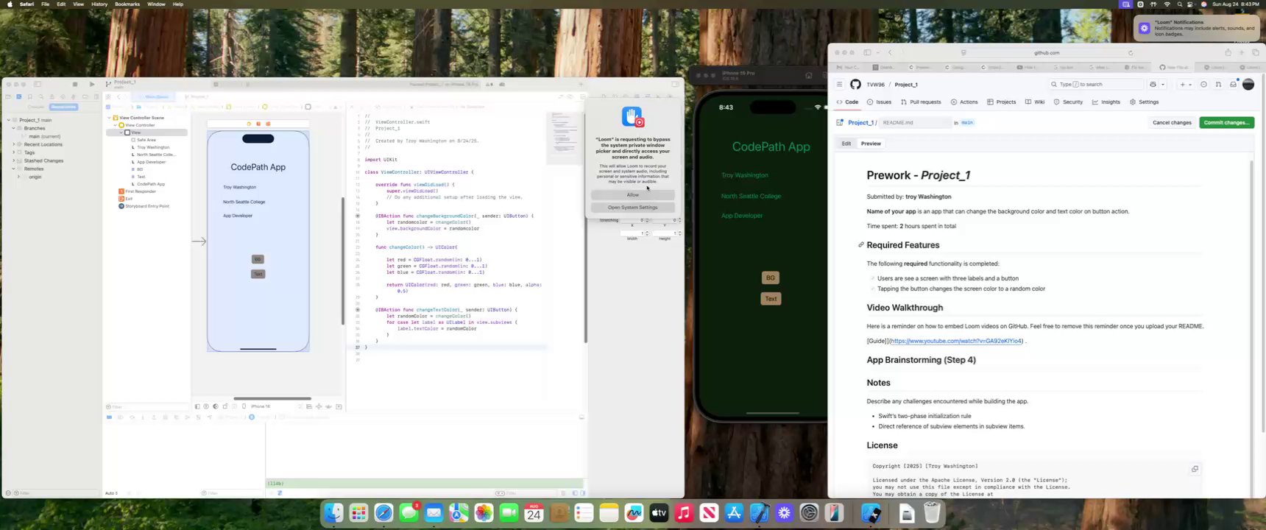Open the Insights repository tab
Screen dimensions: 1266x530
pyautogui.click(x=1106, y=102)
